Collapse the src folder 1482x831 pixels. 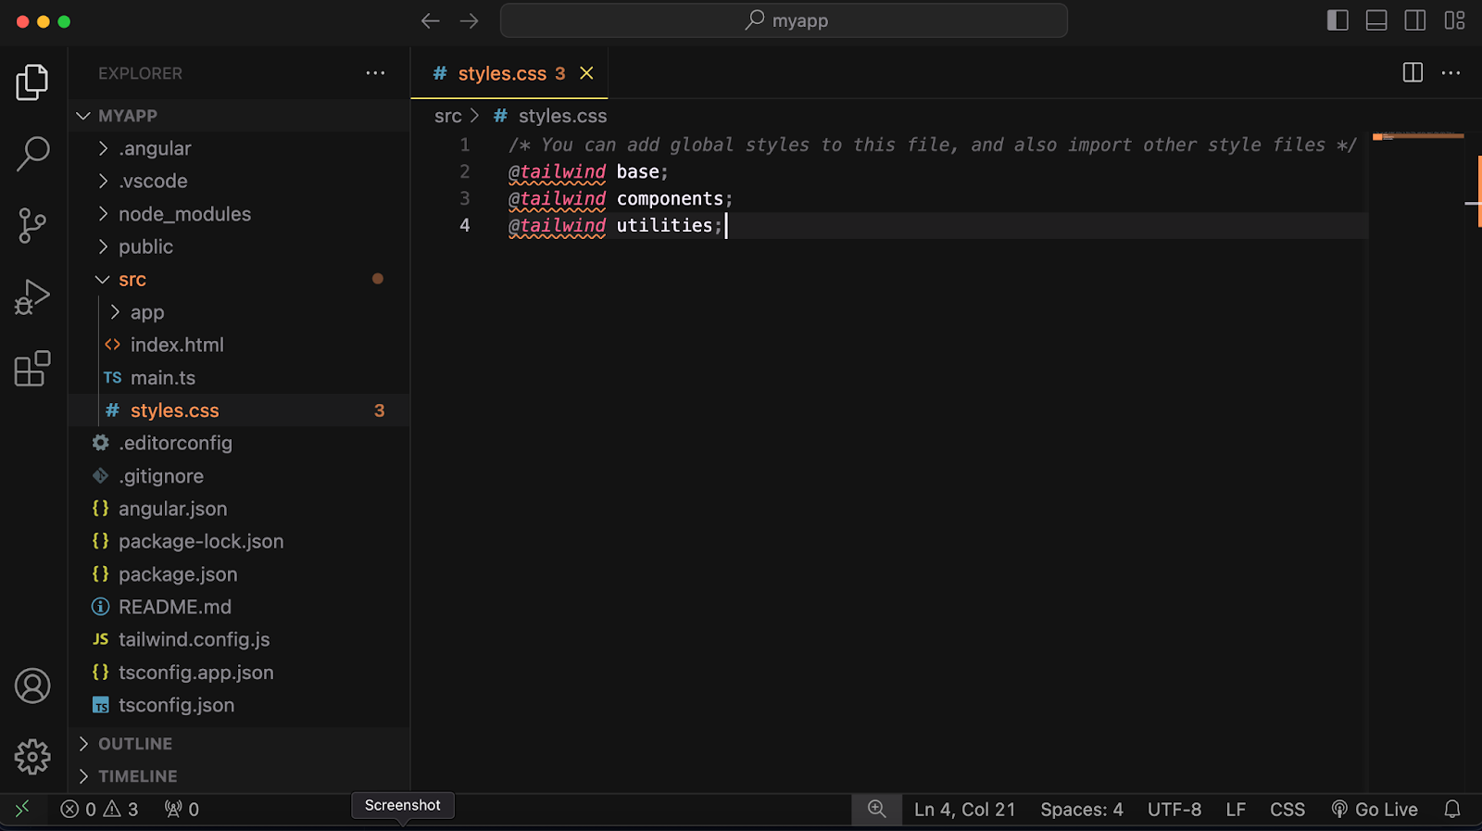(132, 280)
